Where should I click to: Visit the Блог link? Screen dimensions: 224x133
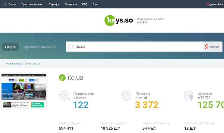[x=96, y=4]
